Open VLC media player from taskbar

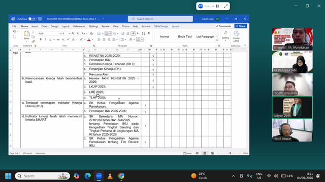pos(110,176)
